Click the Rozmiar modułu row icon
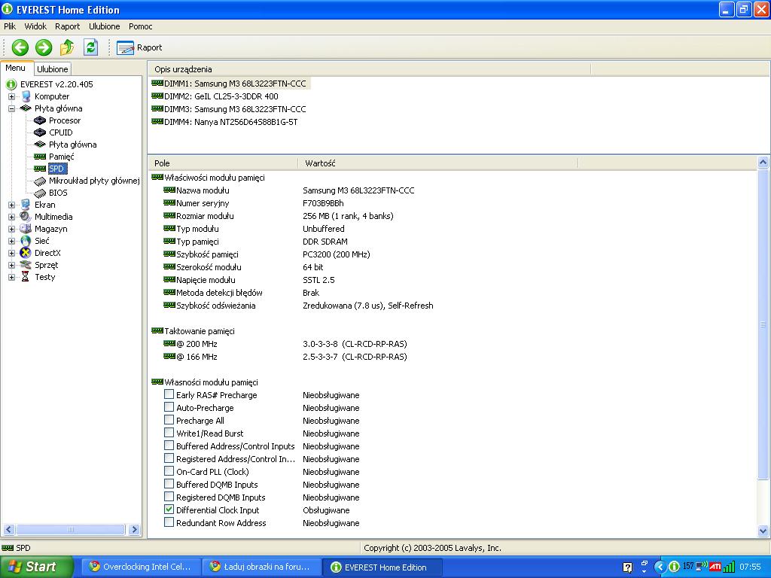Image resolution: width=771 pixels, height=578 pixels. 169,215
